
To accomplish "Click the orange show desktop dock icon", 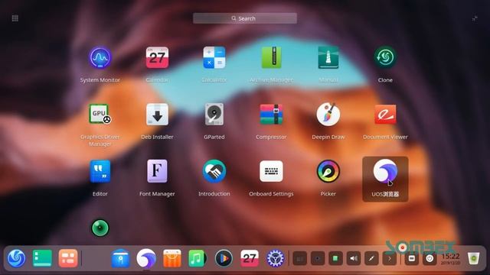I will 68,258.
